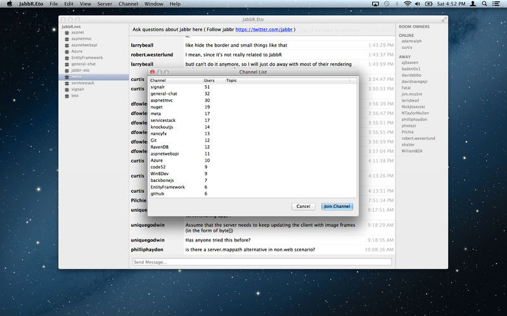Click the battery status icon

(x=429, y=4)
